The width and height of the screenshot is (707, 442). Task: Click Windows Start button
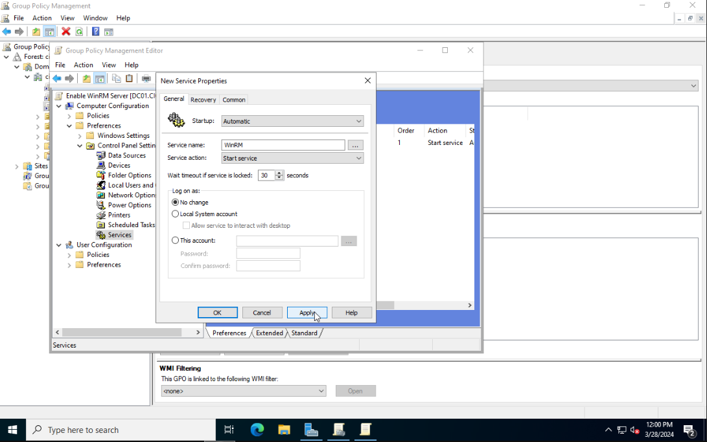(12, 430)
